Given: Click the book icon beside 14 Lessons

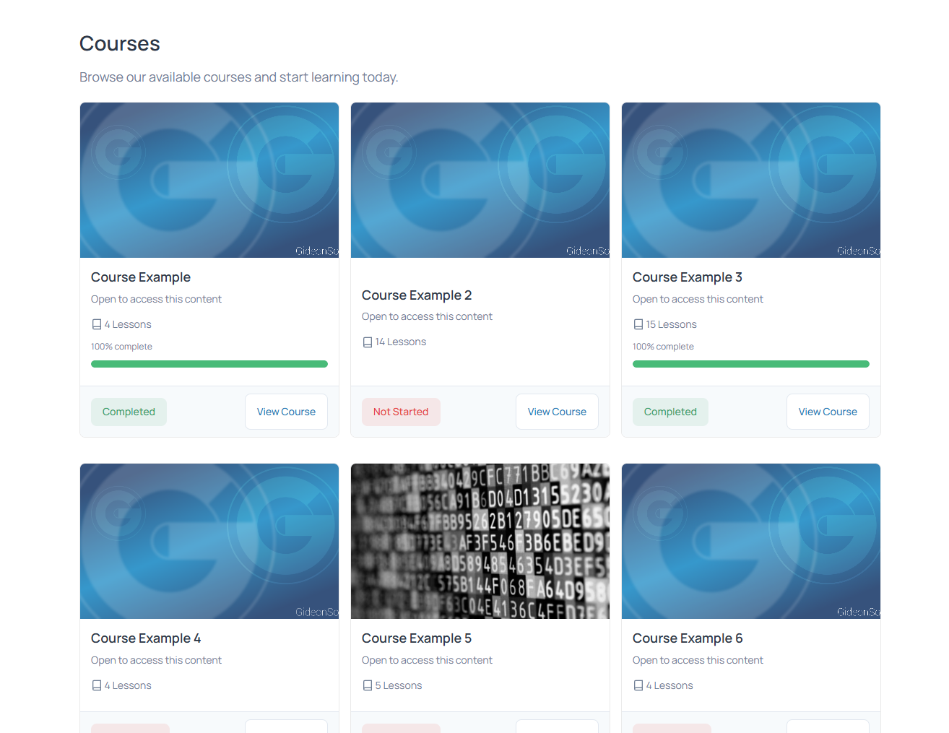Looking at the screenshot, I should [x=368, y=342].
